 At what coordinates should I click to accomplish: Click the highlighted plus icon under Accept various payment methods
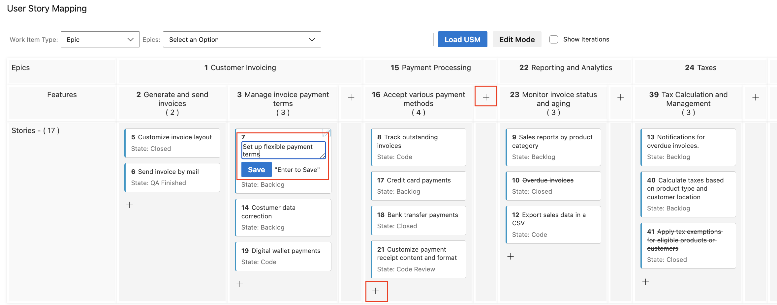point(376,291)
